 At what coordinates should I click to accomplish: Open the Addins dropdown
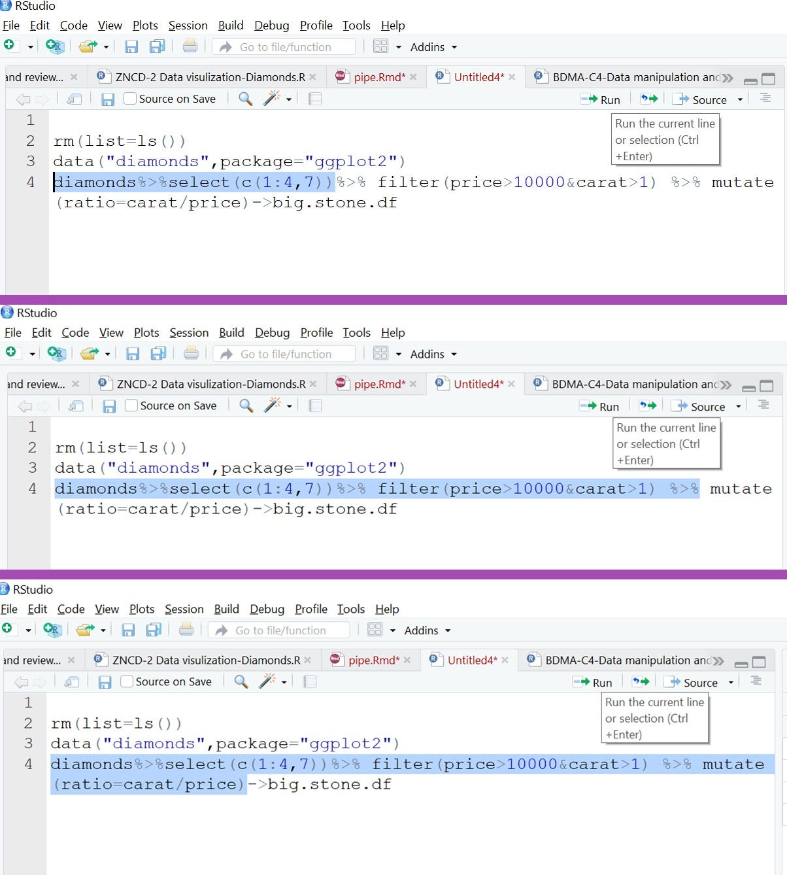[432, 46]
